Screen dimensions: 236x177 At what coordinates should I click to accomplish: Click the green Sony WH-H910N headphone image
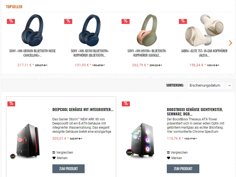coord(147,30)
